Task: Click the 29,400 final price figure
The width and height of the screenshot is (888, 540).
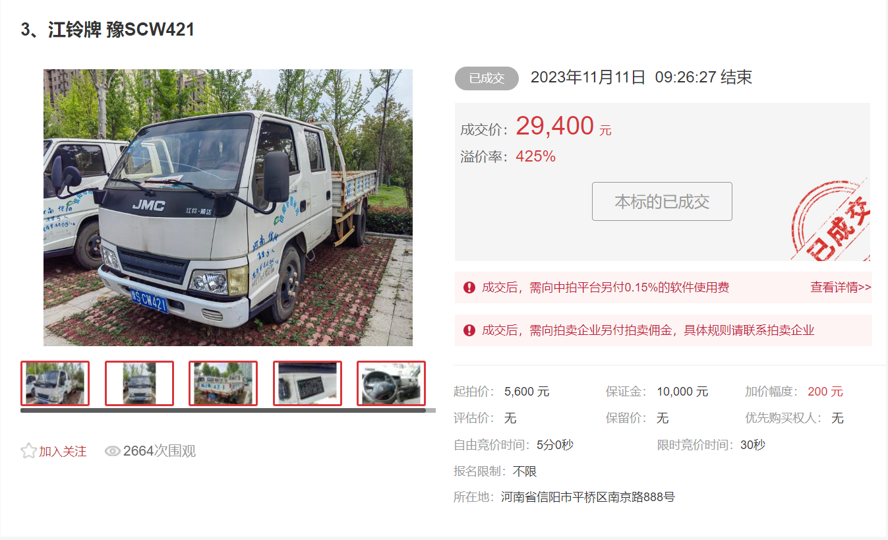Action: coord(554,125)
